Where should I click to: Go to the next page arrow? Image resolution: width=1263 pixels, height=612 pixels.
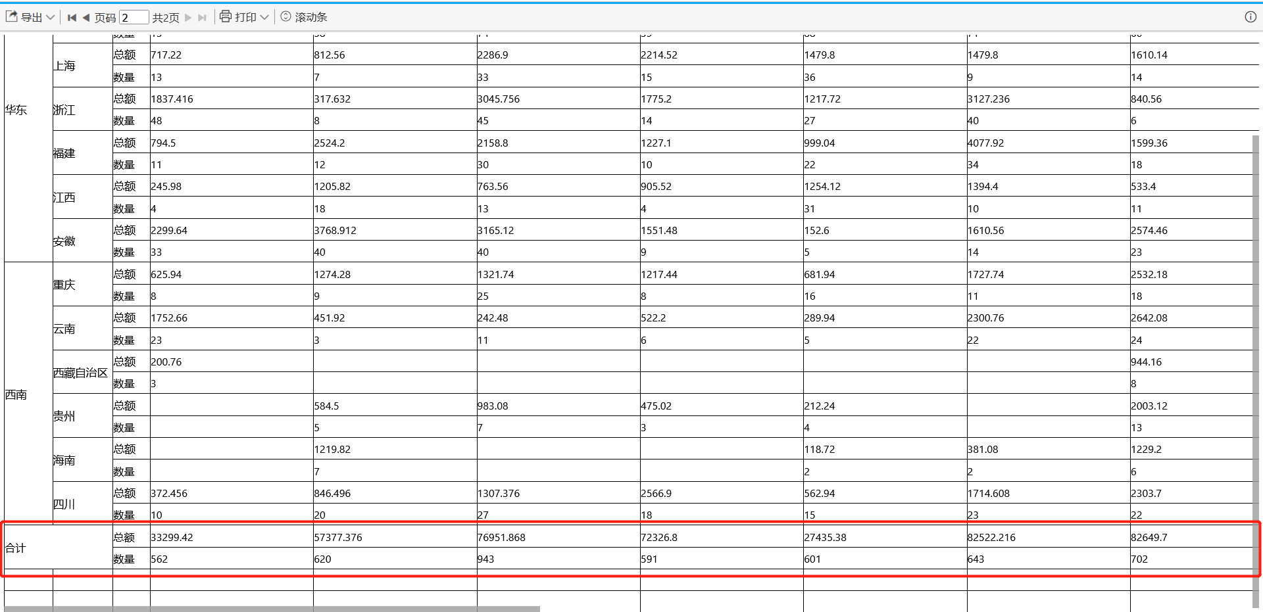coord(188,18)
